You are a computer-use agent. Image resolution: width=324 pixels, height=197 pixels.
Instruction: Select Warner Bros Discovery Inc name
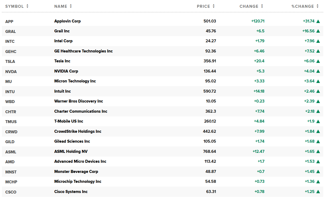(79, 101)
